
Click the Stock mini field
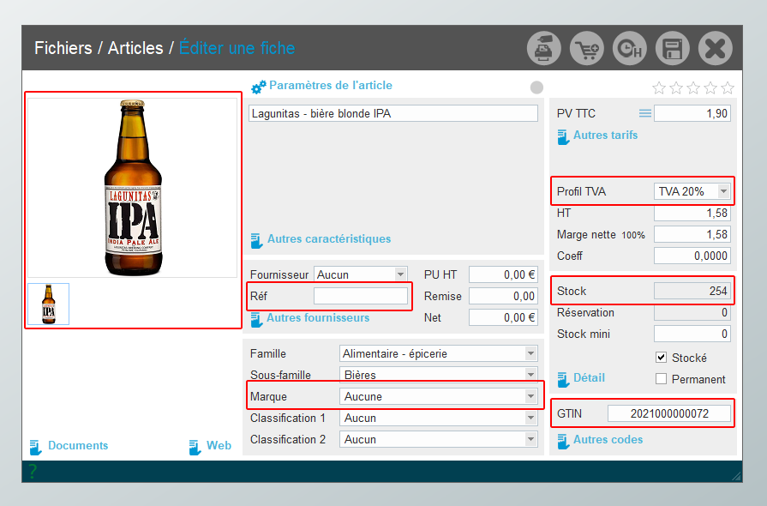point(692,334)
